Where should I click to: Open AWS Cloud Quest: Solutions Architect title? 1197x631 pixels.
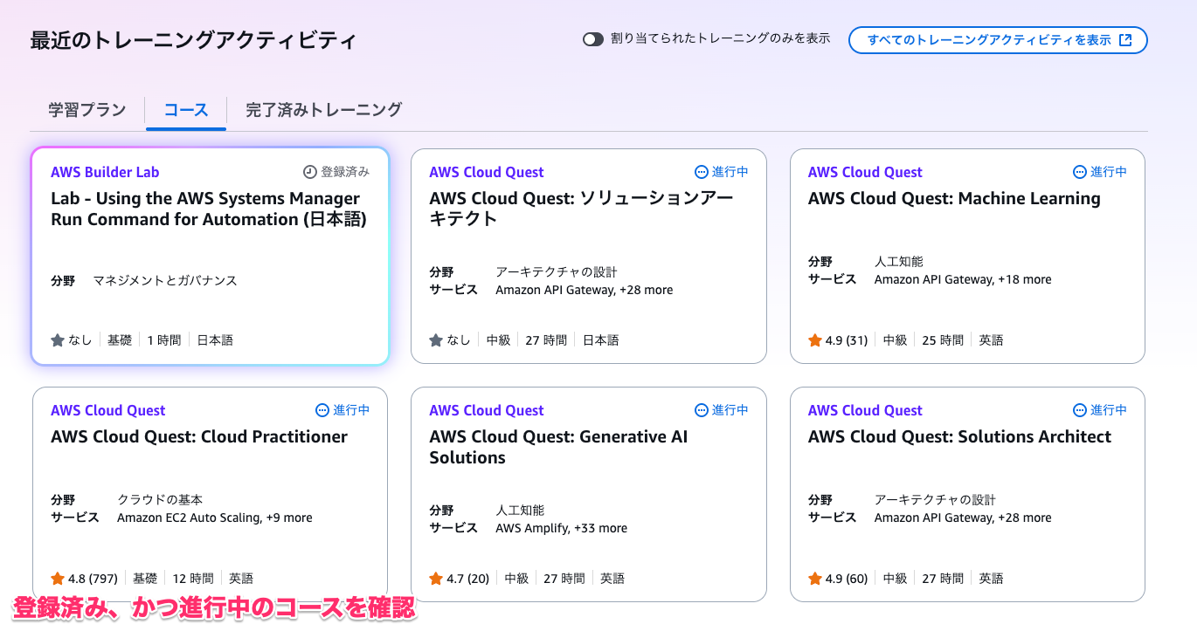[x=959, y=437]
